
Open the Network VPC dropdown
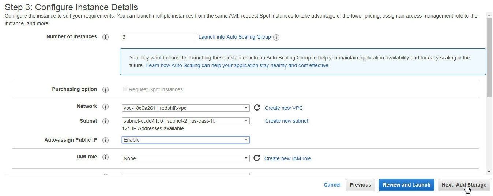[x=186, y=108]
